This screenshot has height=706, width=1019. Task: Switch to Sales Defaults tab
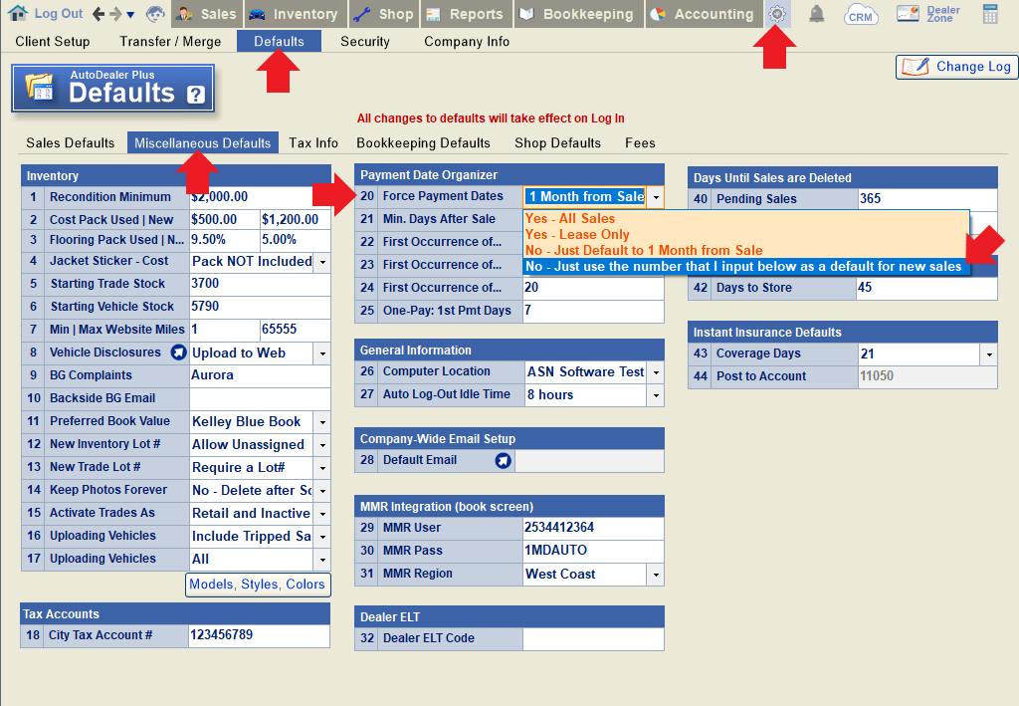point(71,143)
